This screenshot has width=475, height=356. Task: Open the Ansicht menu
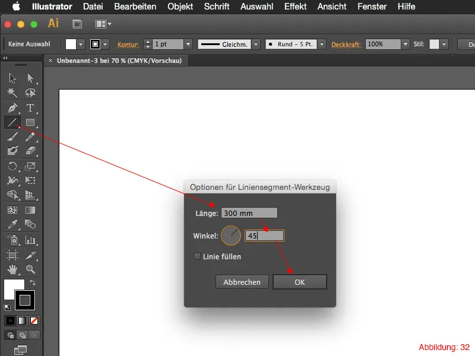pyautogui.click(x=332, y=7)
